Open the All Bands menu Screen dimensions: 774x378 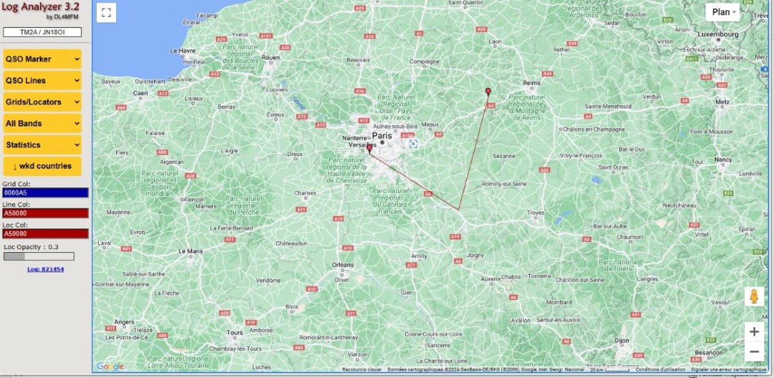pos(43,123)
